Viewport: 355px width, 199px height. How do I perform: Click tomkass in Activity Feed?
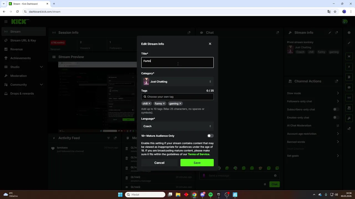(x=62, y=148)
